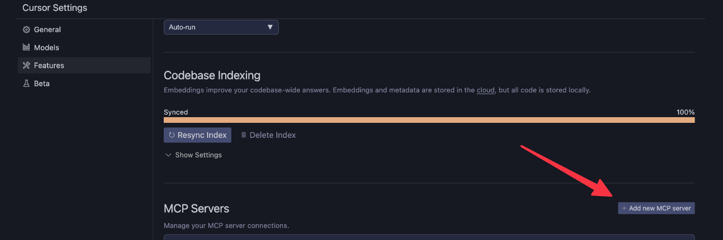This screenshot has width=723, height=240.
Task: Expand the Show Settings chevron
Action: click(x=168, y=155)
